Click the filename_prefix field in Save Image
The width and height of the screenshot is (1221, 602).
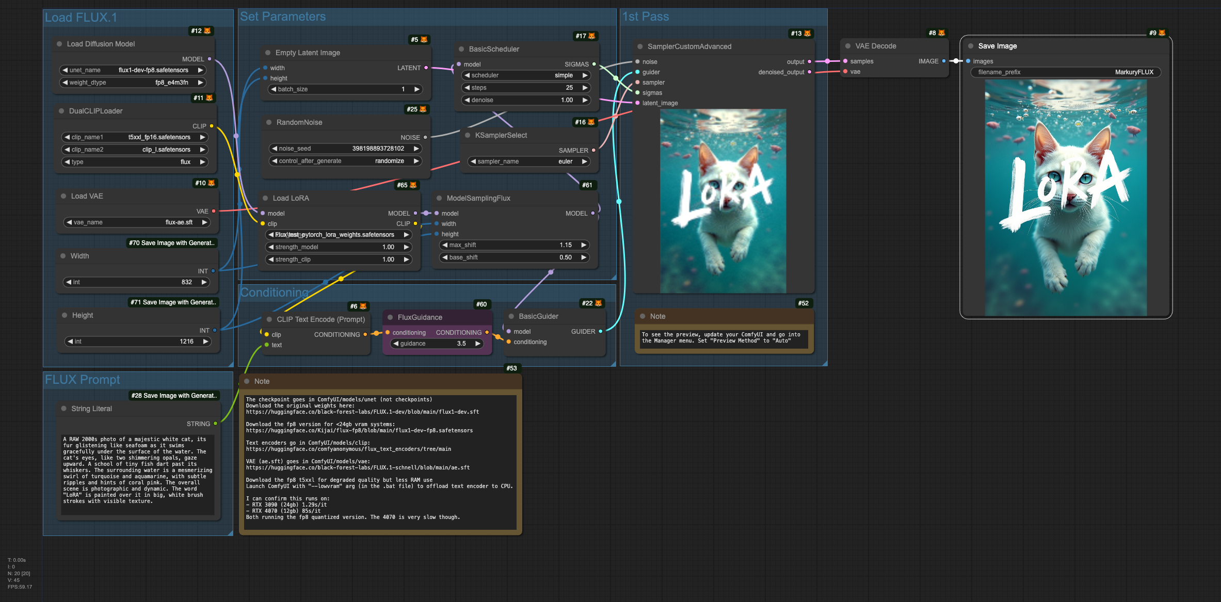click(x=1065, y=72)
